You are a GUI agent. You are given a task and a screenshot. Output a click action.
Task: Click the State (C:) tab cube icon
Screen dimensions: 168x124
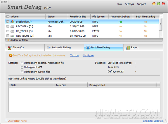pyautogui.click(x=10, y=48)
